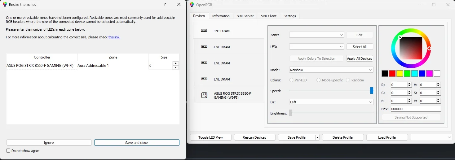Increase the V value spinner
Image resolution: width=455 pixels, height=160 pixels.
[438, 100]
